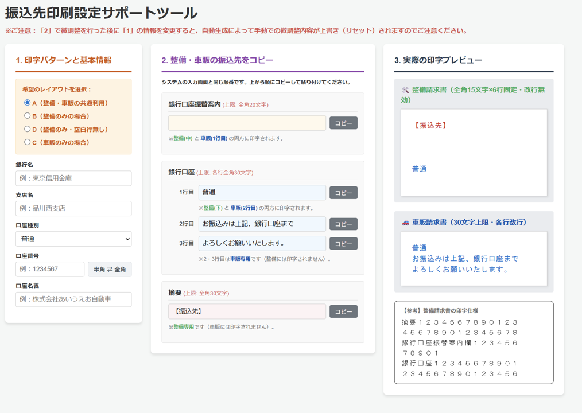582x413 pixels.
Task: Click the blue 普通 text in 整備 preview
Action: (x=420, y=169)
